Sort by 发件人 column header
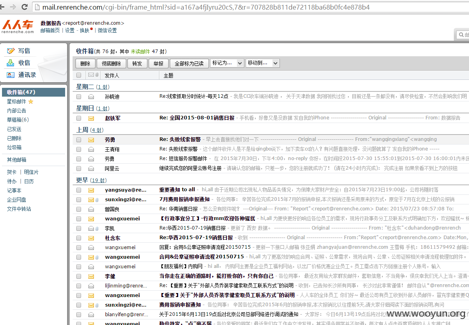The image size is (469, 325). (x=112, y=75)
